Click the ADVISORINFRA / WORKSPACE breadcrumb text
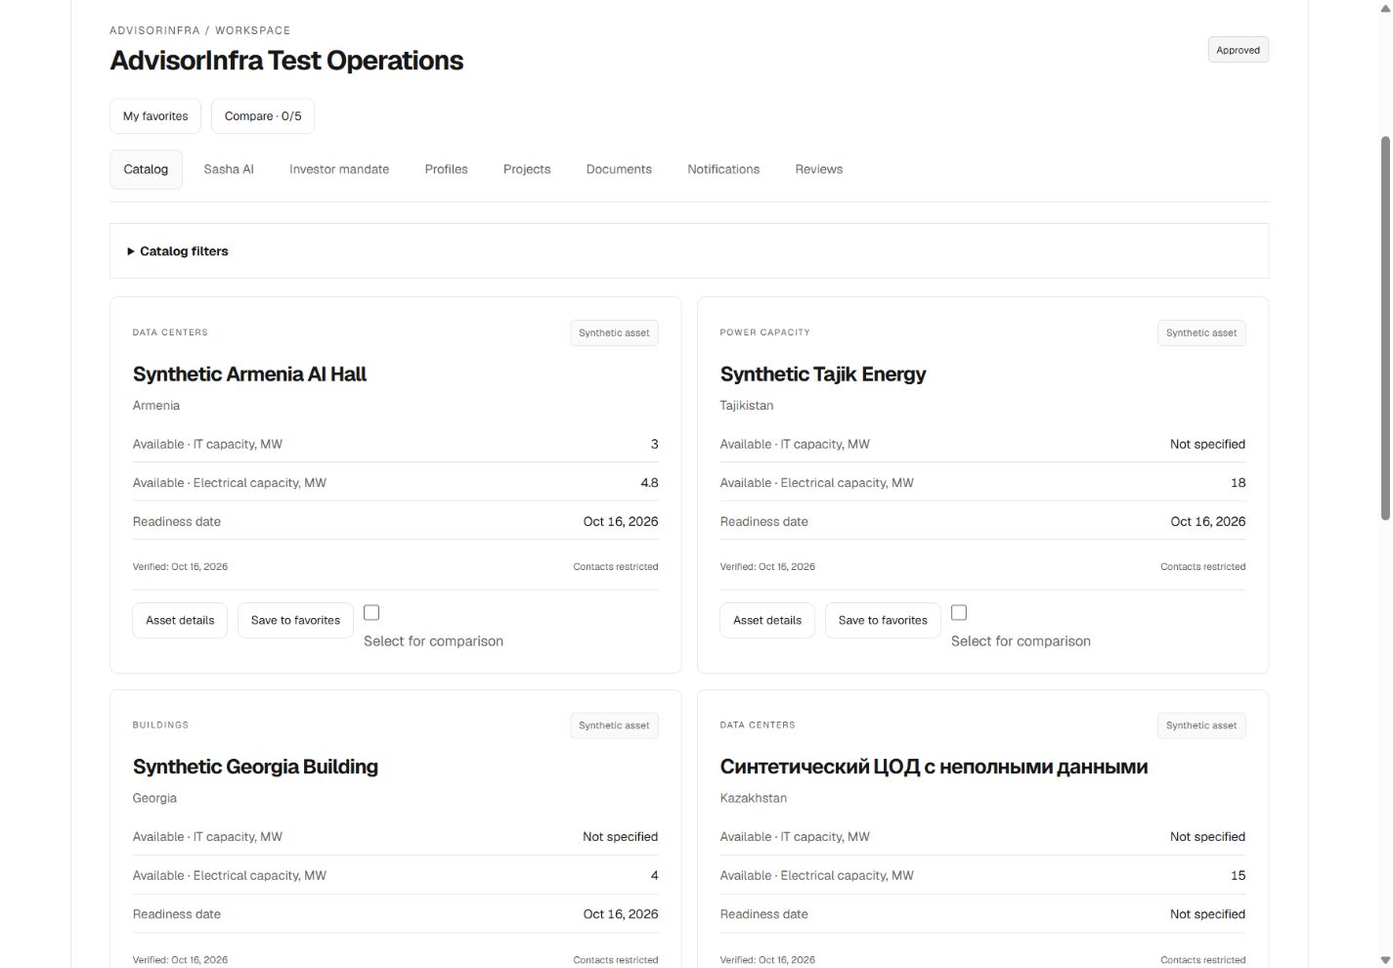 (199, 30)
